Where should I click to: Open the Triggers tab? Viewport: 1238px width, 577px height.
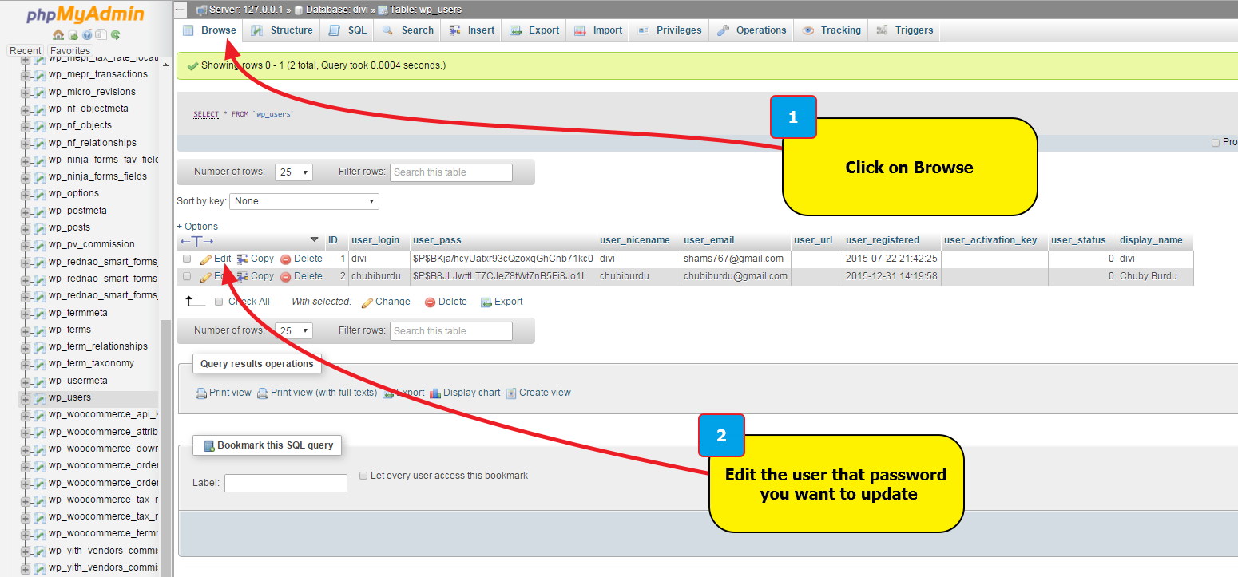coord(904,30)
